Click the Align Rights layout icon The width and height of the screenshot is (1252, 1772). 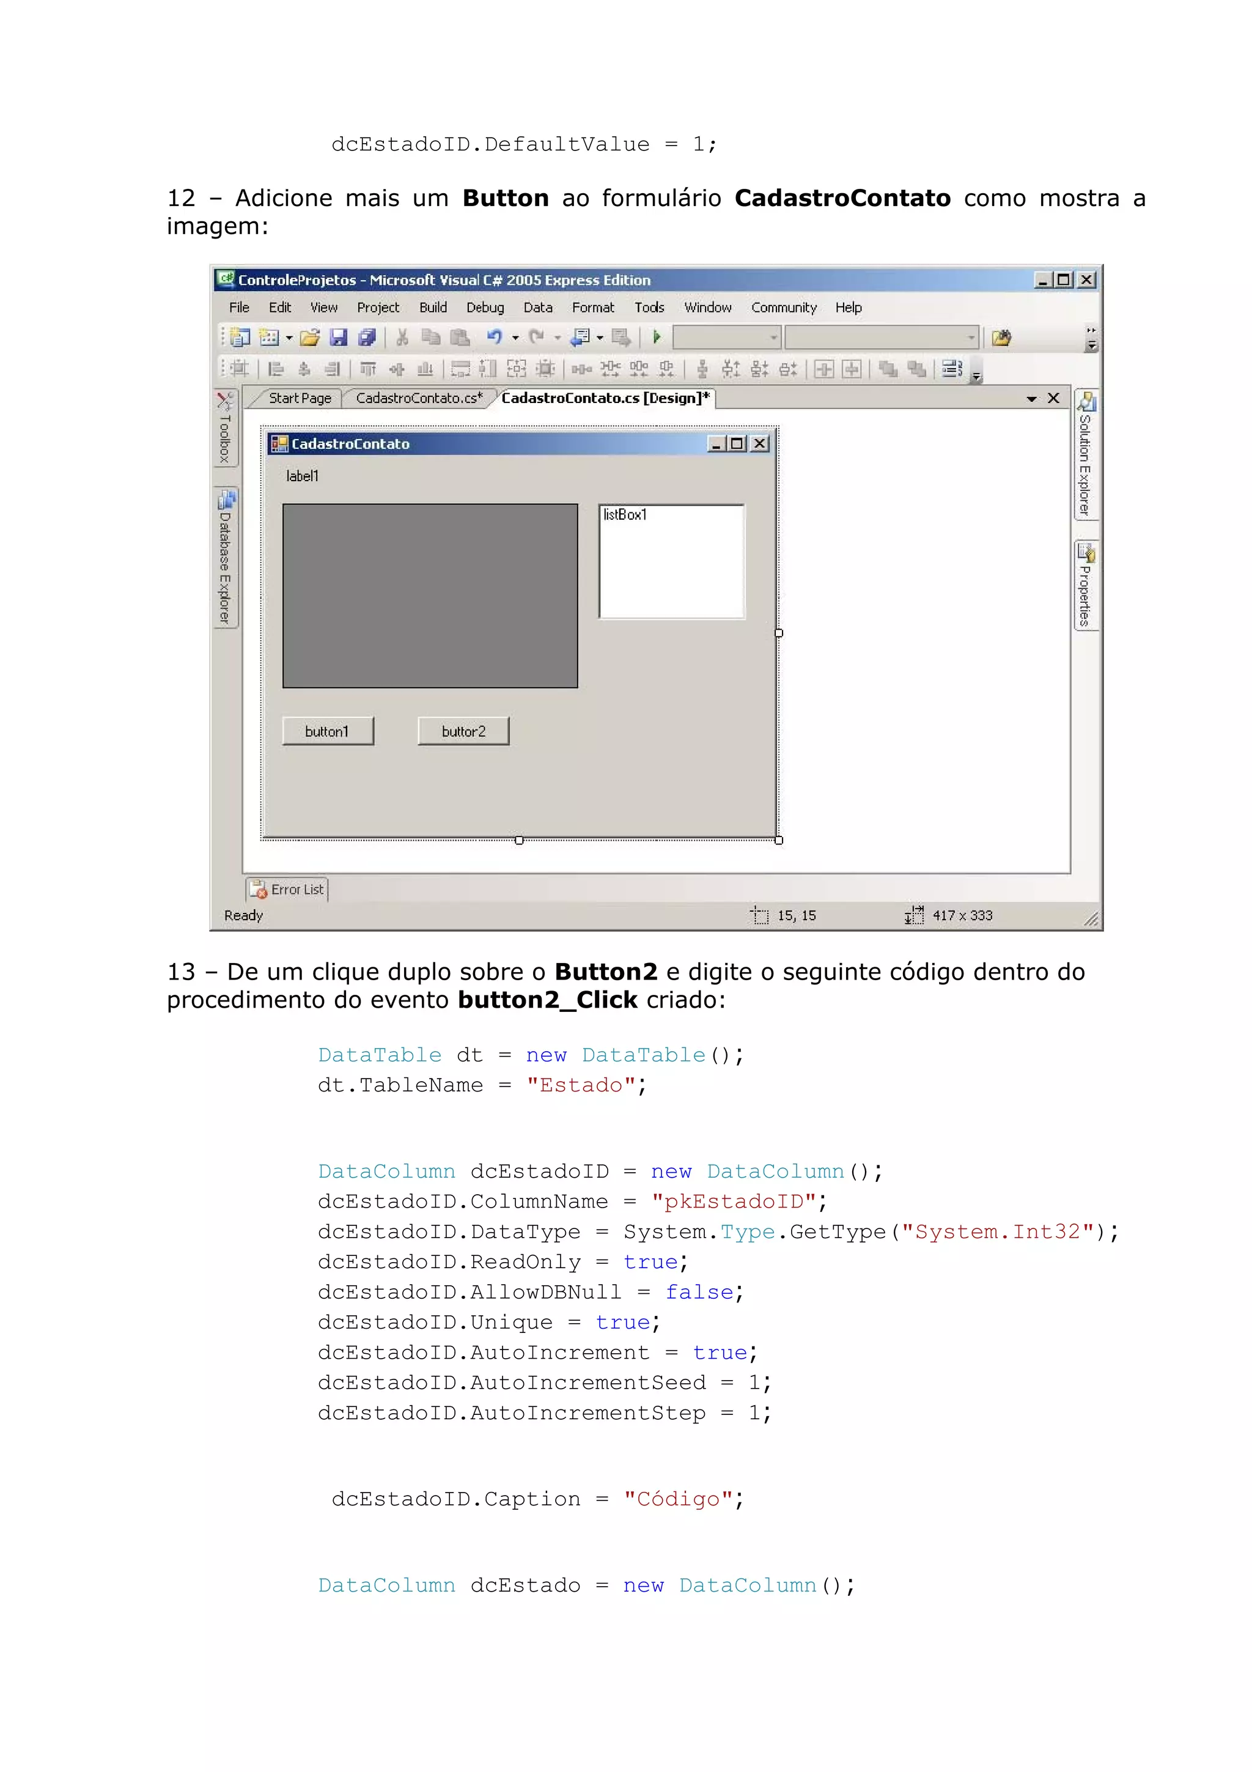click(x=333, y=369)
